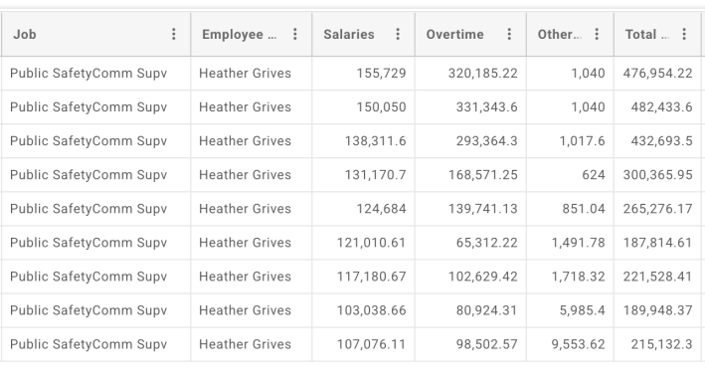The image size is (705, 376).
Task: Open the Salaries column three-dot menu
Action: coord(398,34)
